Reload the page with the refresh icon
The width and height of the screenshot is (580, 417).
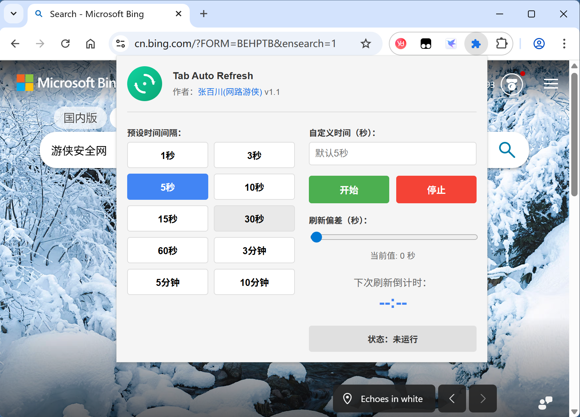[x=65, y=44]
